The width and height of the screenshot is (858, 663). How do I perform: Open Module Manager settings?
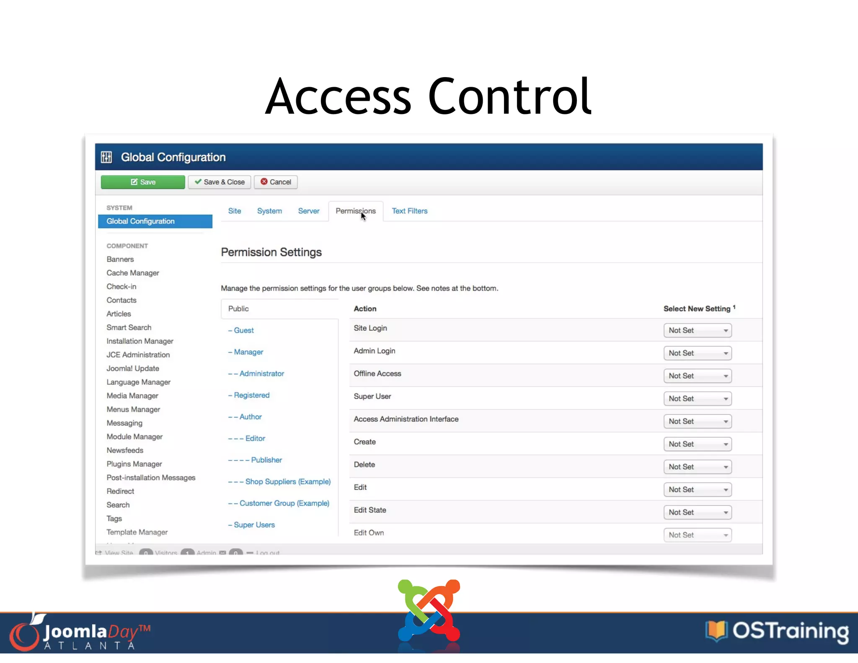[134, 437]
